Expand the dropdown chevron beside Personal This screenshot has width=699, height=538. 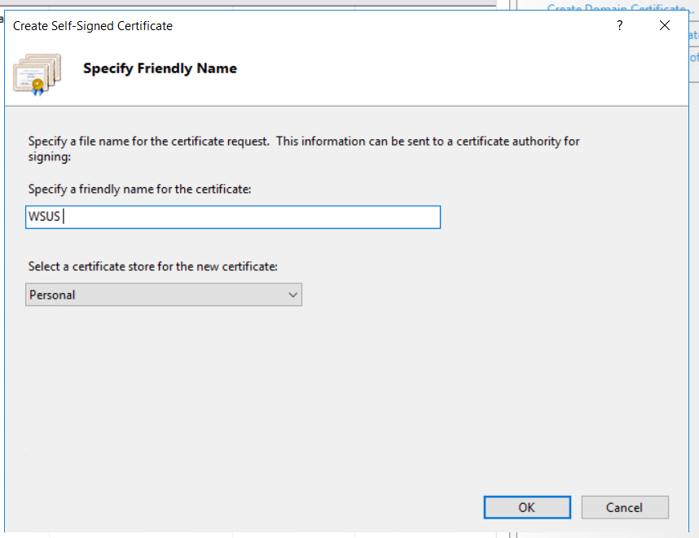coord(293,295)
